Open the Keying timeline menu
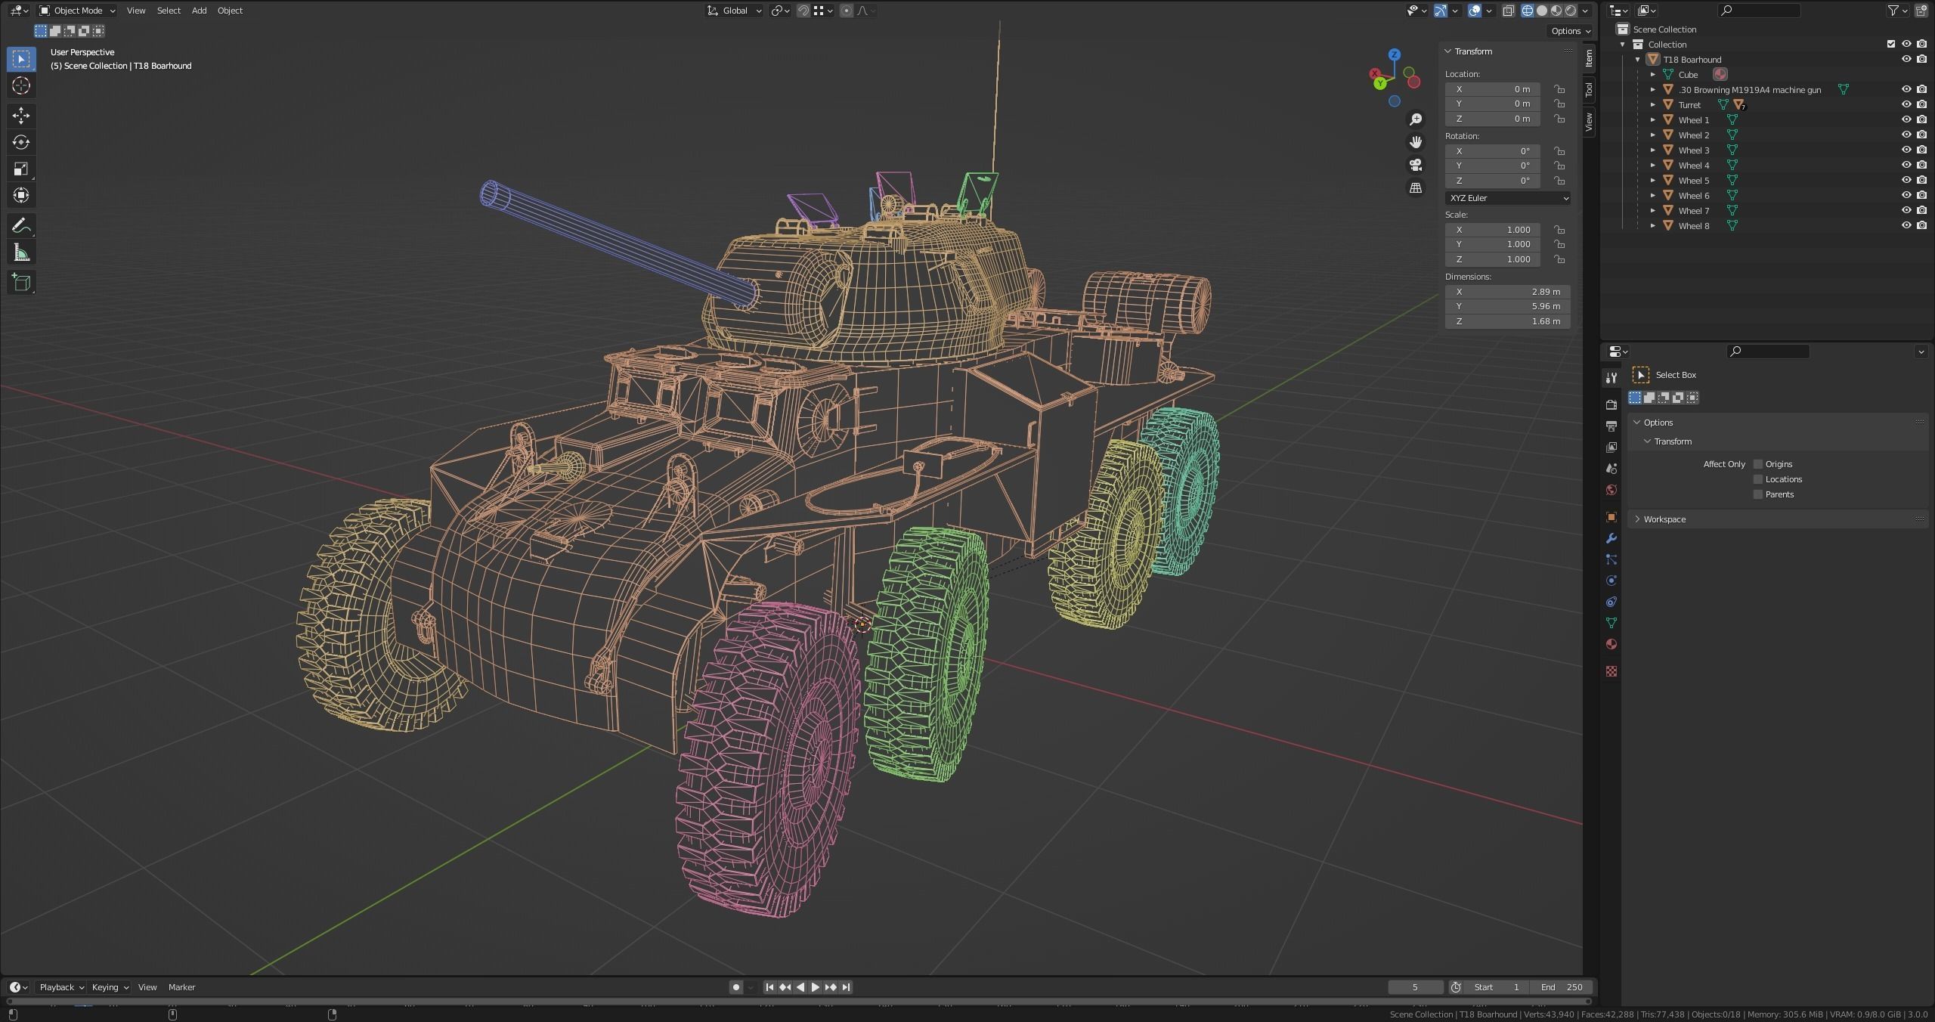This screenshot has height=1022, width=1935. [x=110, y=987]
